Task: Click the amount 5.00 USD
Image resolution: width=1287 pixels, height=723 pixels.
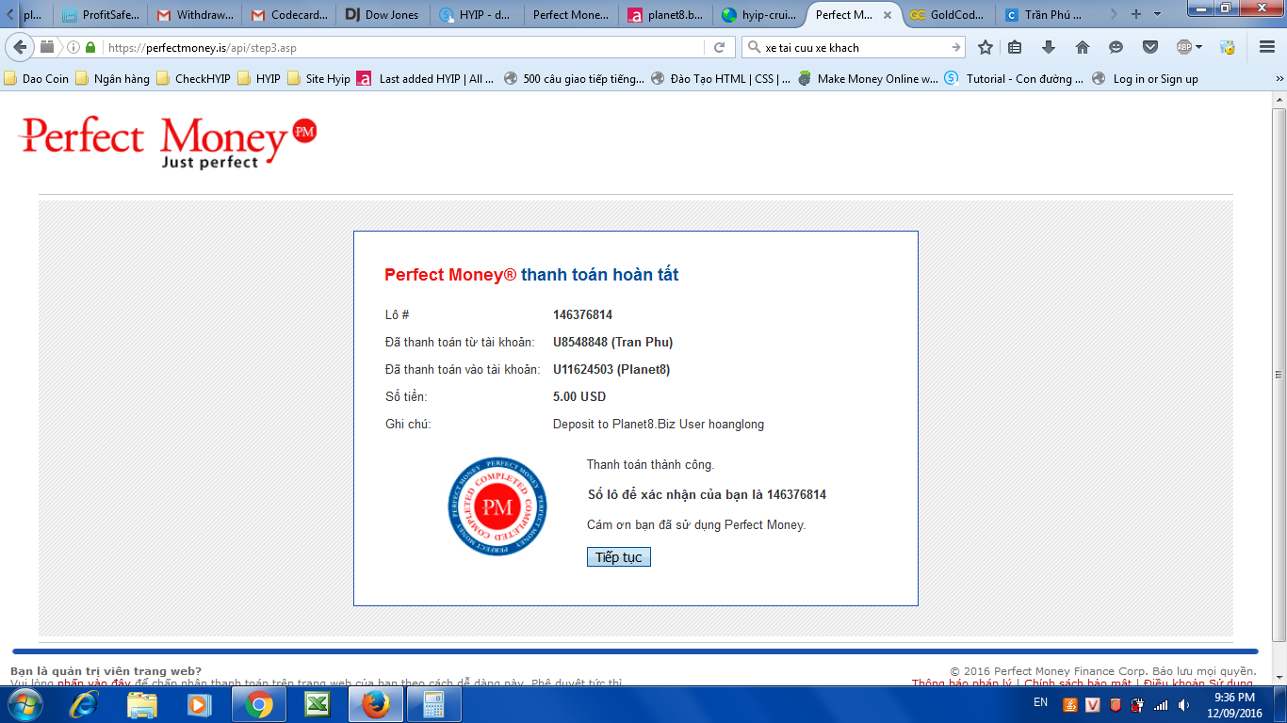Action: (579, 396)
